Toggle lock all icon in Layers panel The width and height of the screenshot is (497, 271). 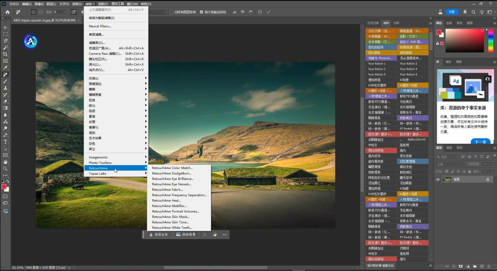(x=470, y=172)
